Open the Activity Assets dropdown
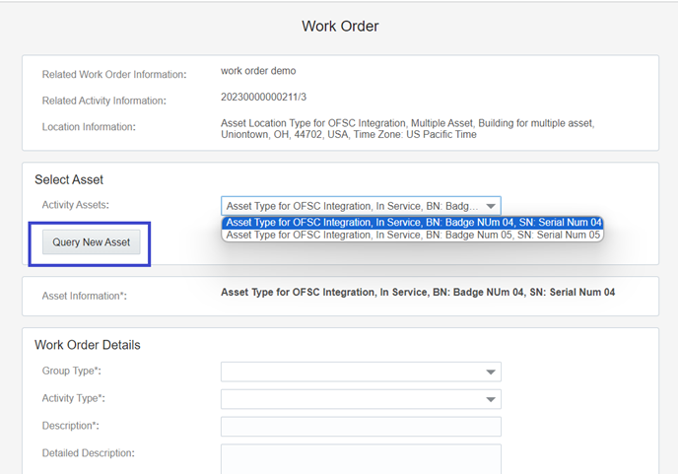The image size is (679, 475). point(361,206)
